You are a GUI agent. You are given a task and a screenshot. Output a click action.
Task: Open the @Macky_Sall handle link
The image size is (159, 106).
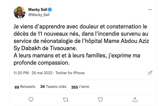pyautogui.click(x=39, y=15)
